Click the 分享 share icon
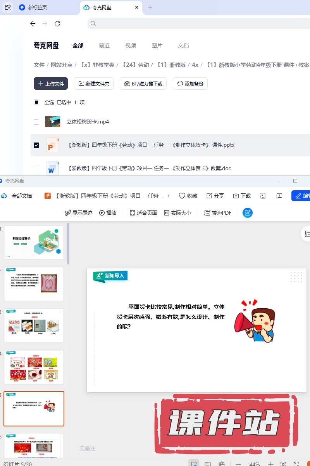 point(209,196)
